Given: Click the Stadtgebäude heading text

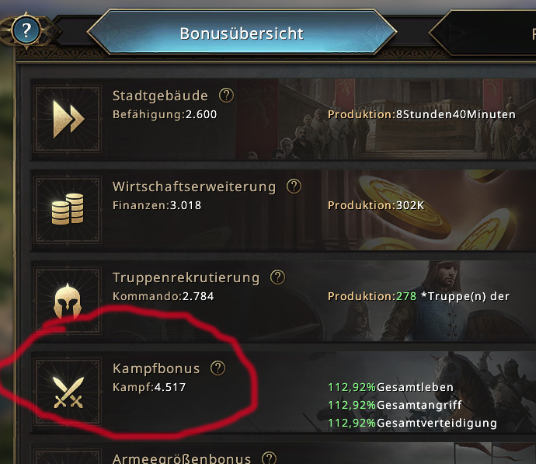Looking at the screenshot, I should click(160, 96).
